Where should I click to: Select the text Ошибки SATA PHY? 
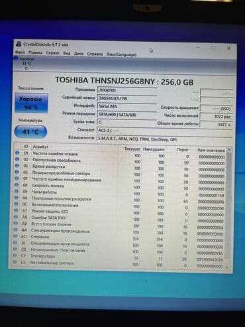48,218
